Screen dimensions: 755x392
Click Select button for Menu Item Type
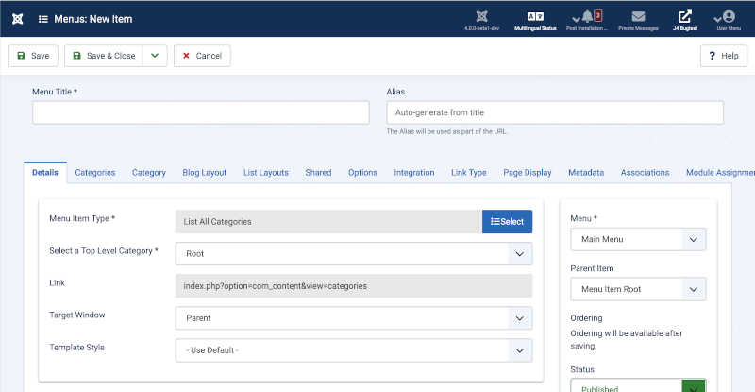507,221
